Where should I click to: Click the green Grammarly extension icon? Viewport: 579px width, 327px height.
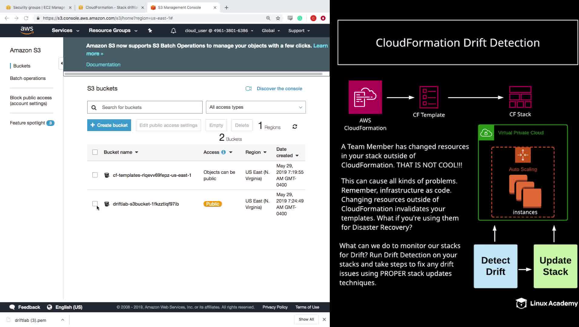pyautogui.click(x=300, y=18)
